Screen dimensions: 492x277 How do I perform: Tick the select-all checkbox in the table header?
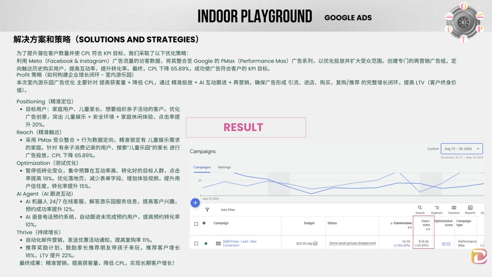[x=196, y=224]
